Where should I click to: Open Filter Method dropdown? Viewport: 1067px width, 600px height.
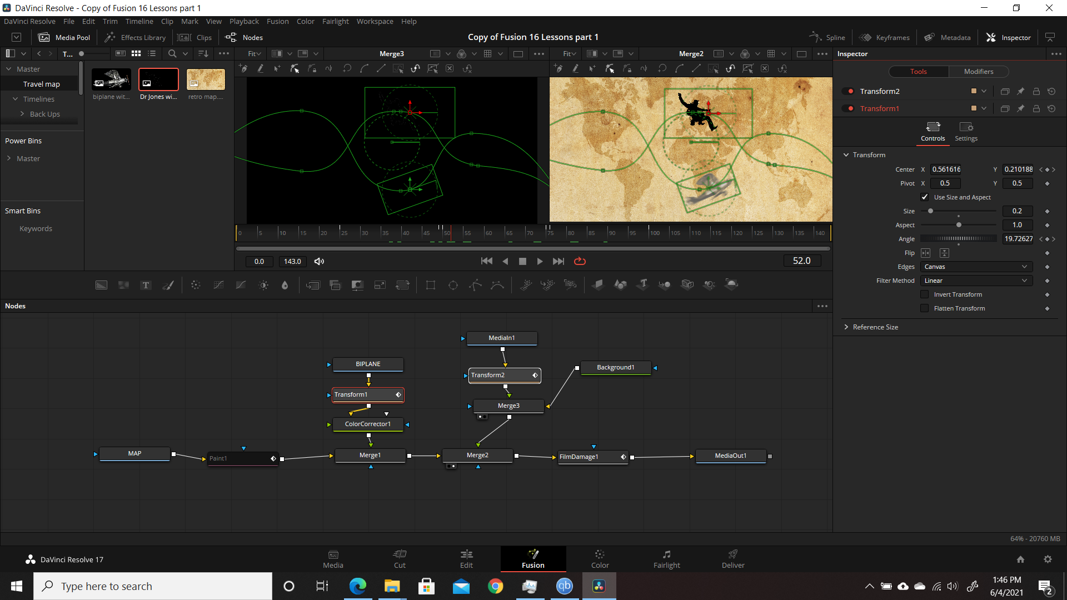(x=976, y=281)
